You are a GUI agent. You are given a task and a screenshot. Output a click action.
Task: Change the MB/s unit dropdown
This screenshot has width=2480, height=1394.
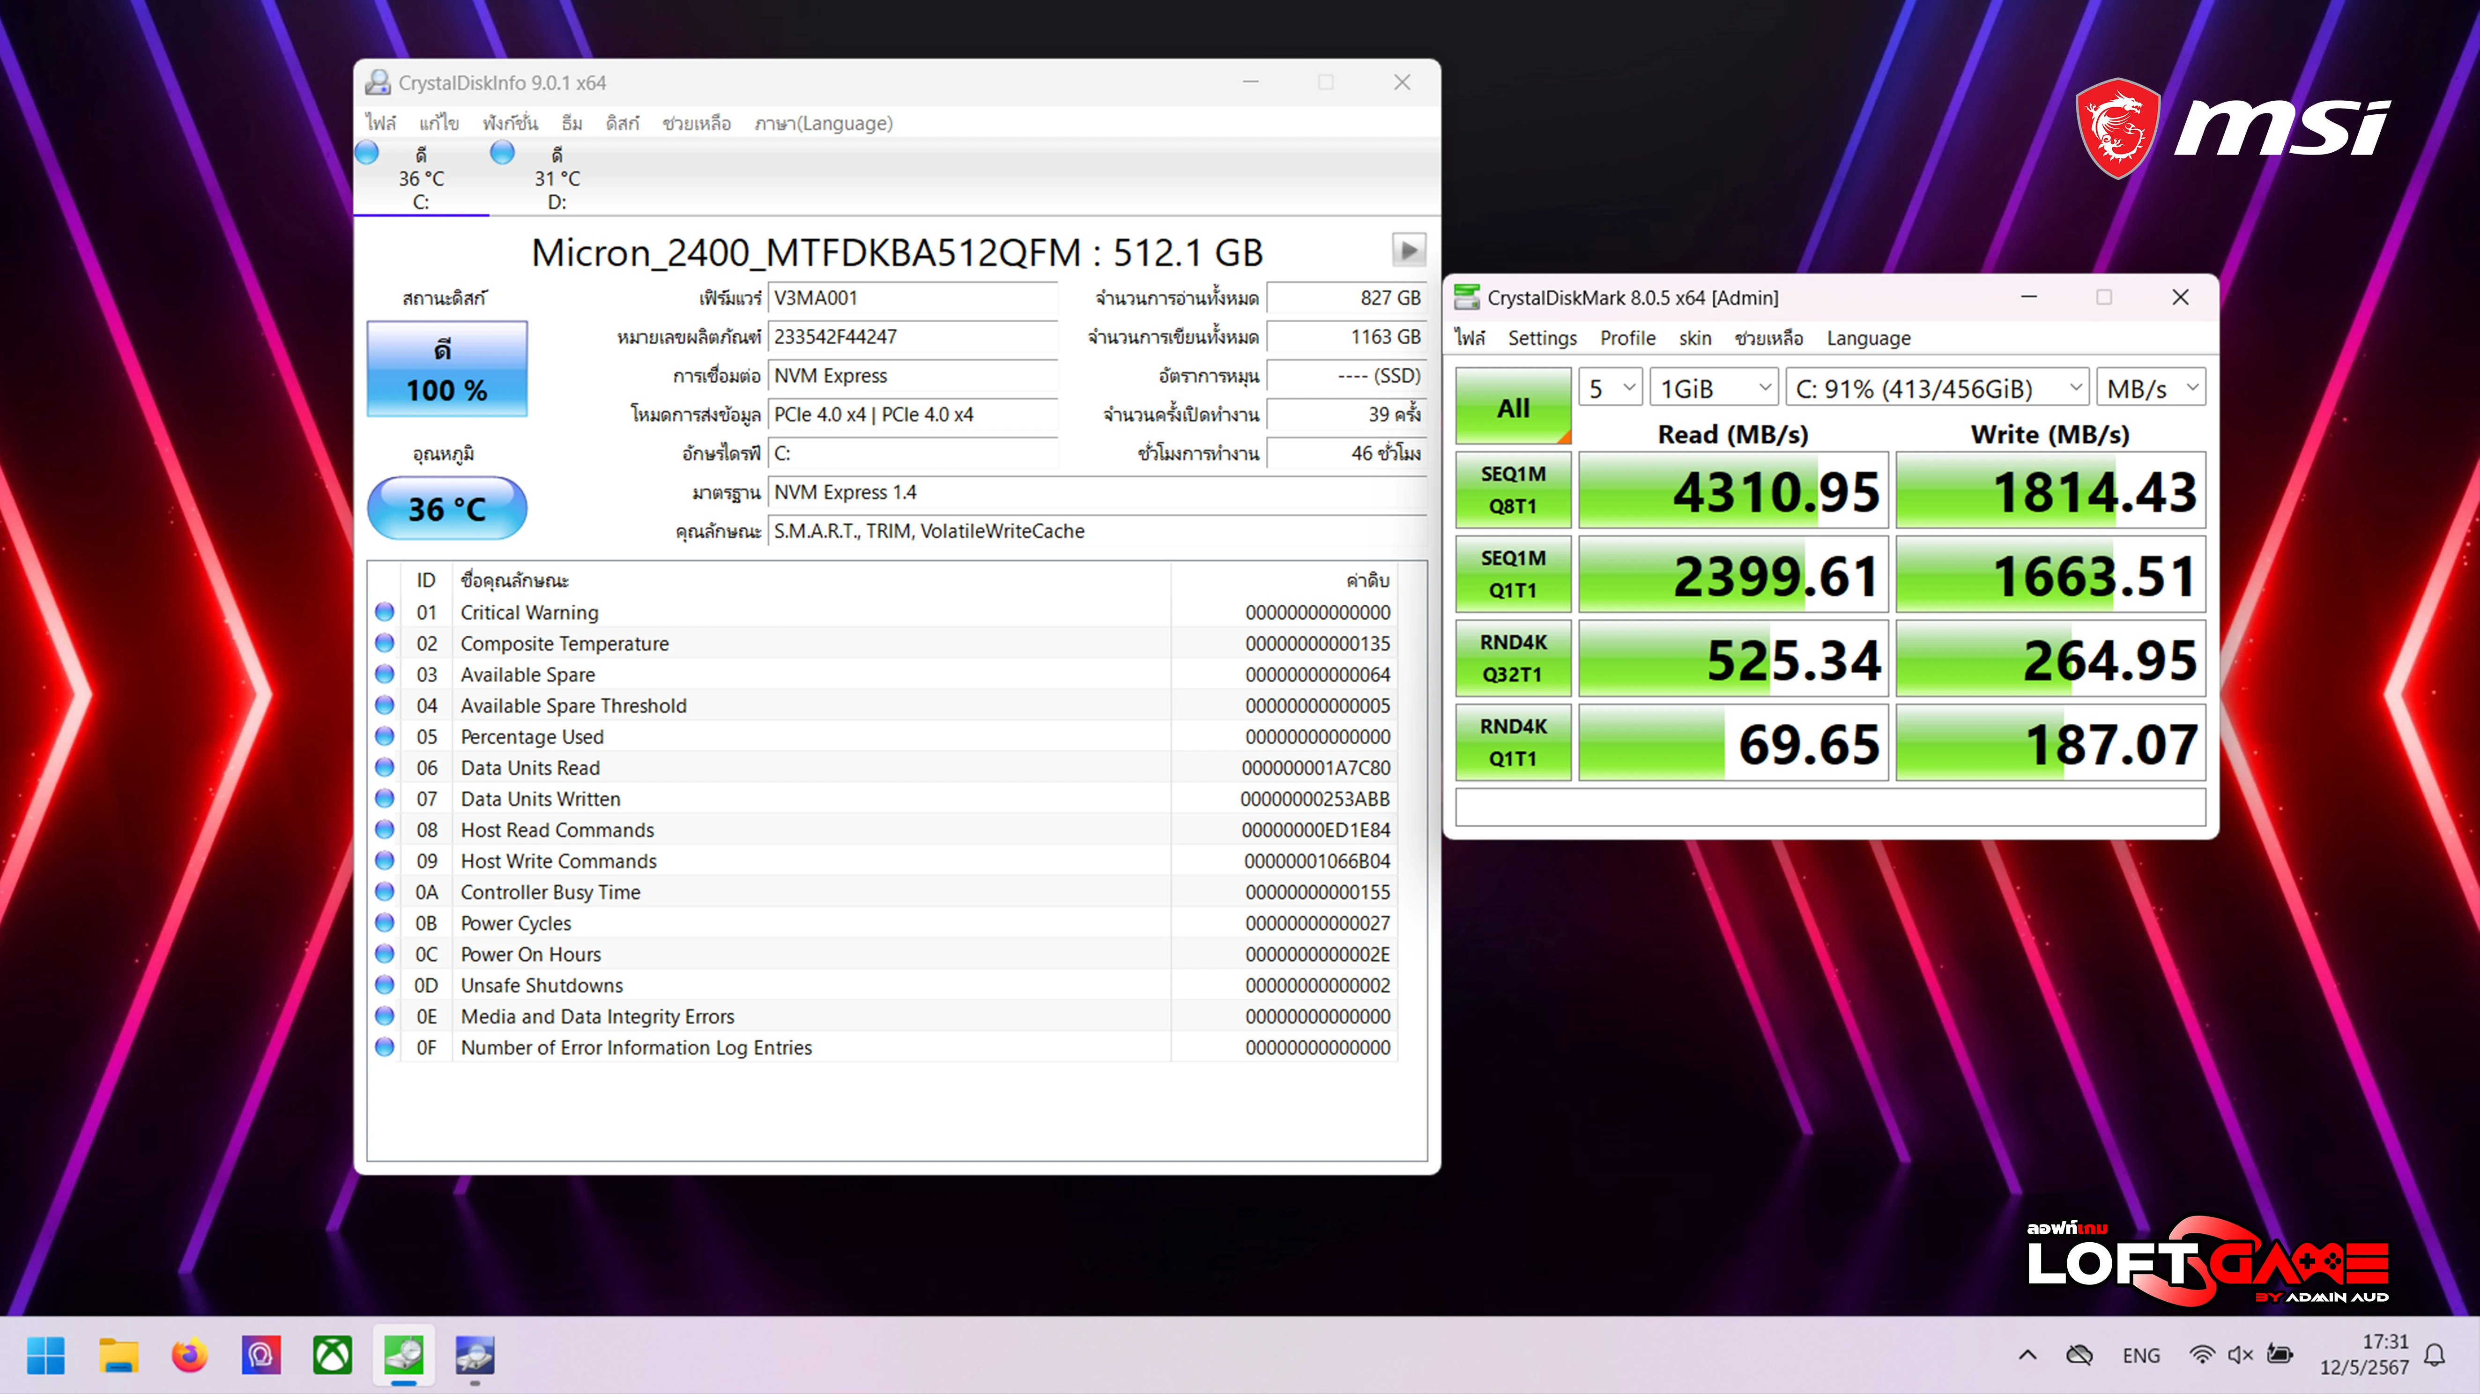pos(2151,388)
